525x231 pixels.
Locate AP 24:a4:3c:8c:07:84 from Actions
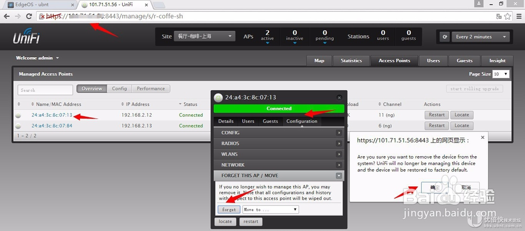click(x=461, y=126)
